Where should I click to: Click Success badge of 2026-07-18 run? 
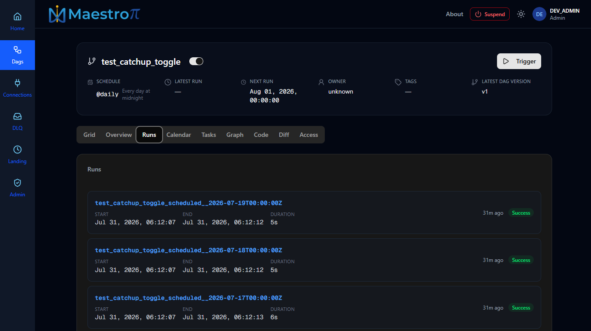tap(521, 260)
